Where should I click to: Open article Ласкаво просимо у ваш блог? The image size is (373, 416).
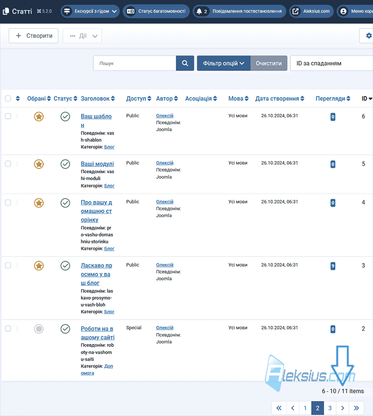click(x=96, y=274)
